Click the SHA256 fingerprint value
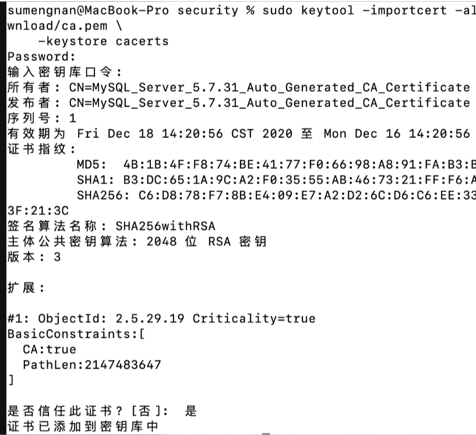Screen dimensions: 476x435 point(306,194)
